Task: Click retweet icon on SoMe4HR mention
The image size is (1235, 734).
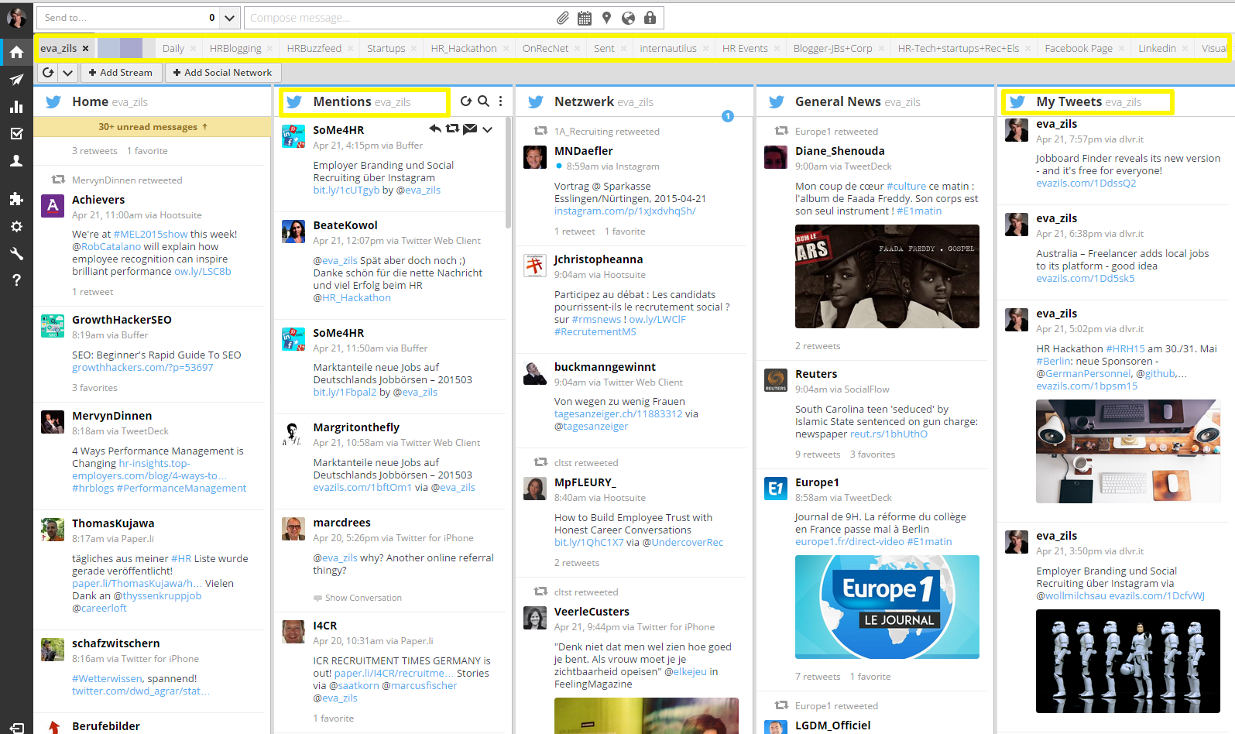Action: pos(452,129)
